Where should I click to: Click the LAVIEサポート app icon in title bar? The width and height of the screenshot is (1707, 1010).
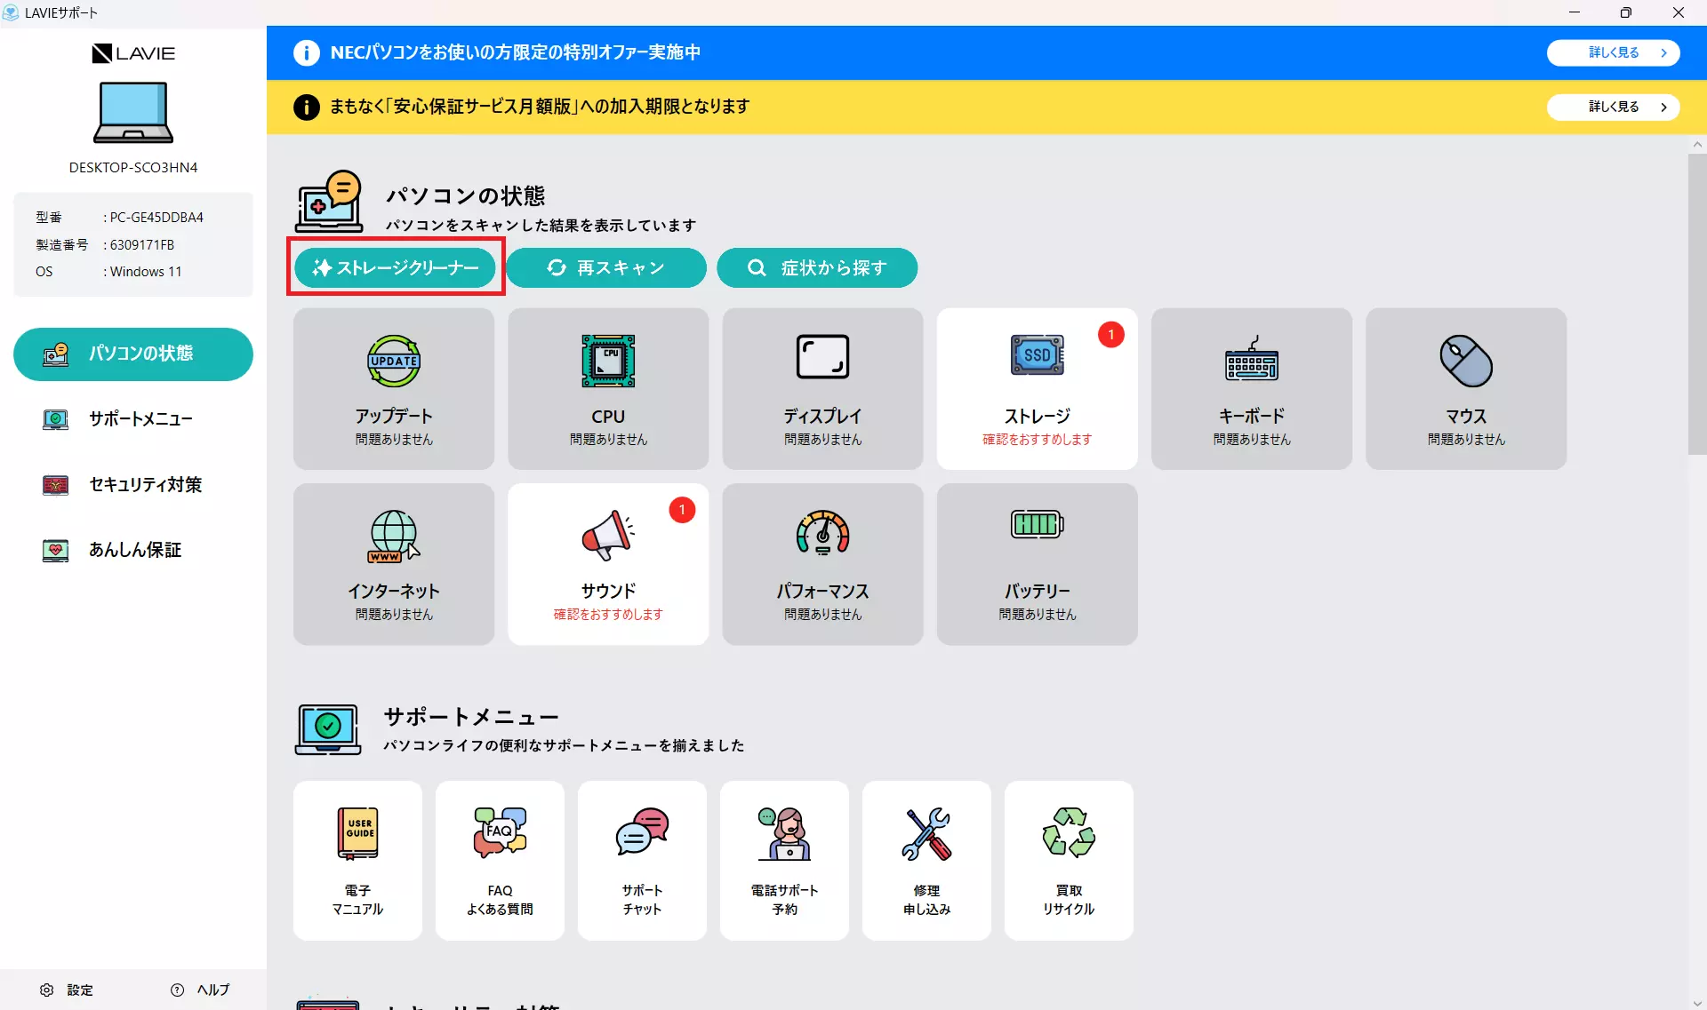(x=11, y=12)
